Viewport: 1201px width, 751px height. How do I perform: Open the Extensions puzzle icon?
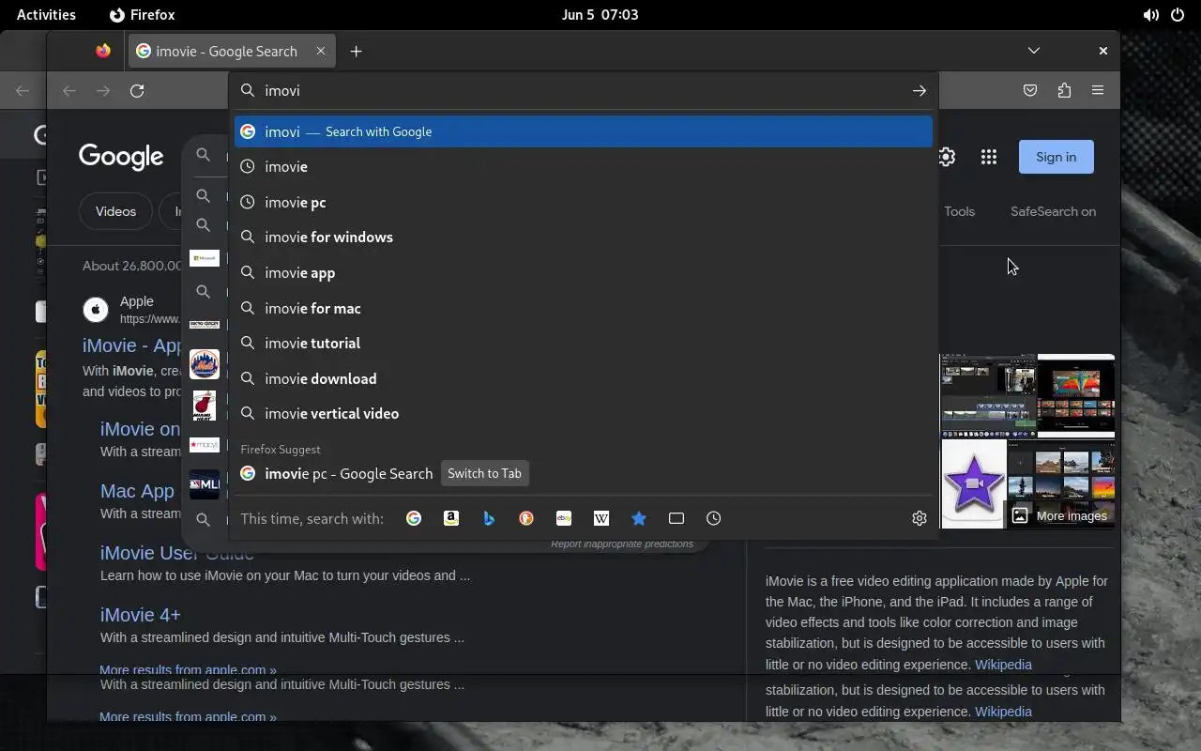pos(1064,91)
